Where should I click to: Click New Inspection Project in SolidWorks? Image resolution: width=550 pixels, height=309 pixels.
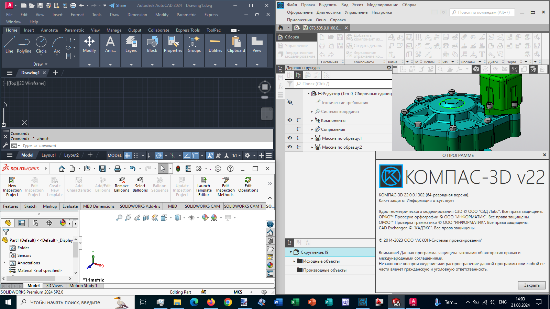(12, 186)
